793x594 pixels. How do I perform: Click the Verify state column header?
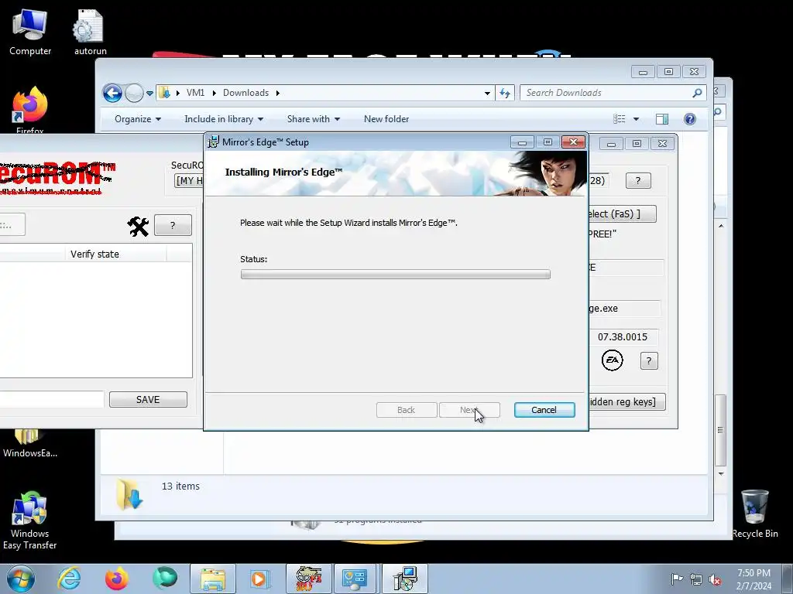coord(115,254)
